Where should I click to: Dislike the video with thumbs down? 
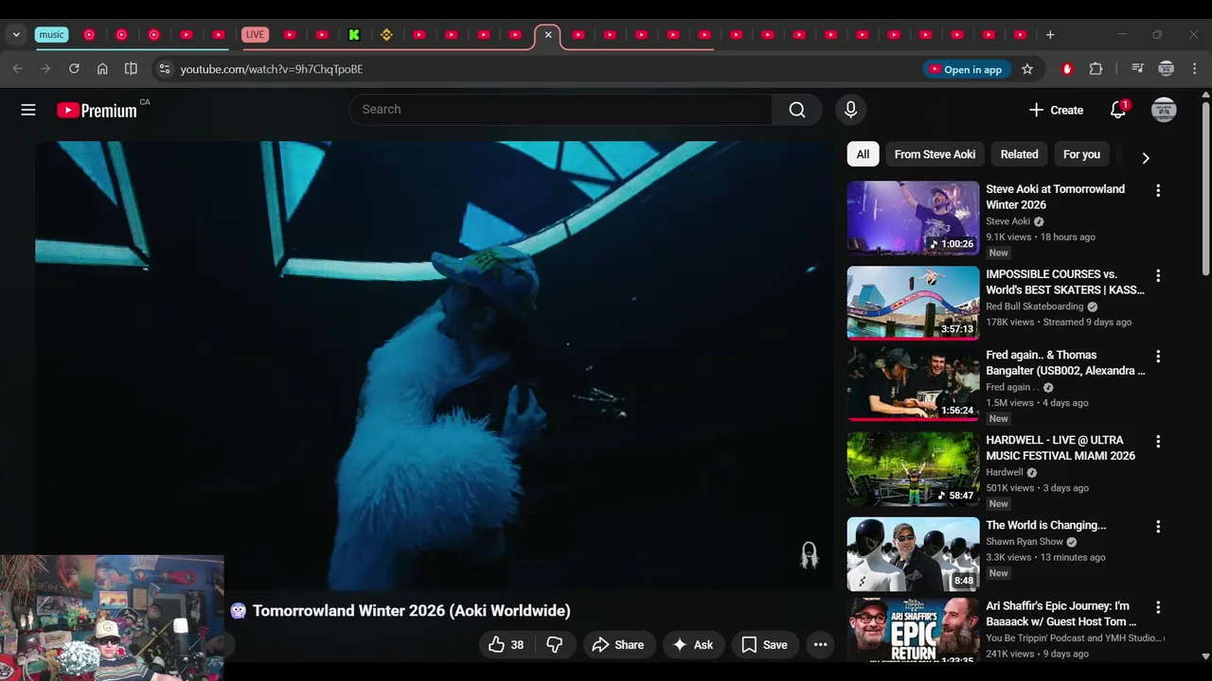pyautogui.click(x=555, y=645)
